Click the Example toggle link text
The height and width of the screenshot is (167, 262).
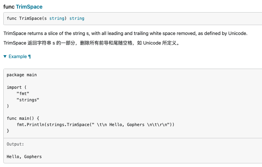coord(18,56)
